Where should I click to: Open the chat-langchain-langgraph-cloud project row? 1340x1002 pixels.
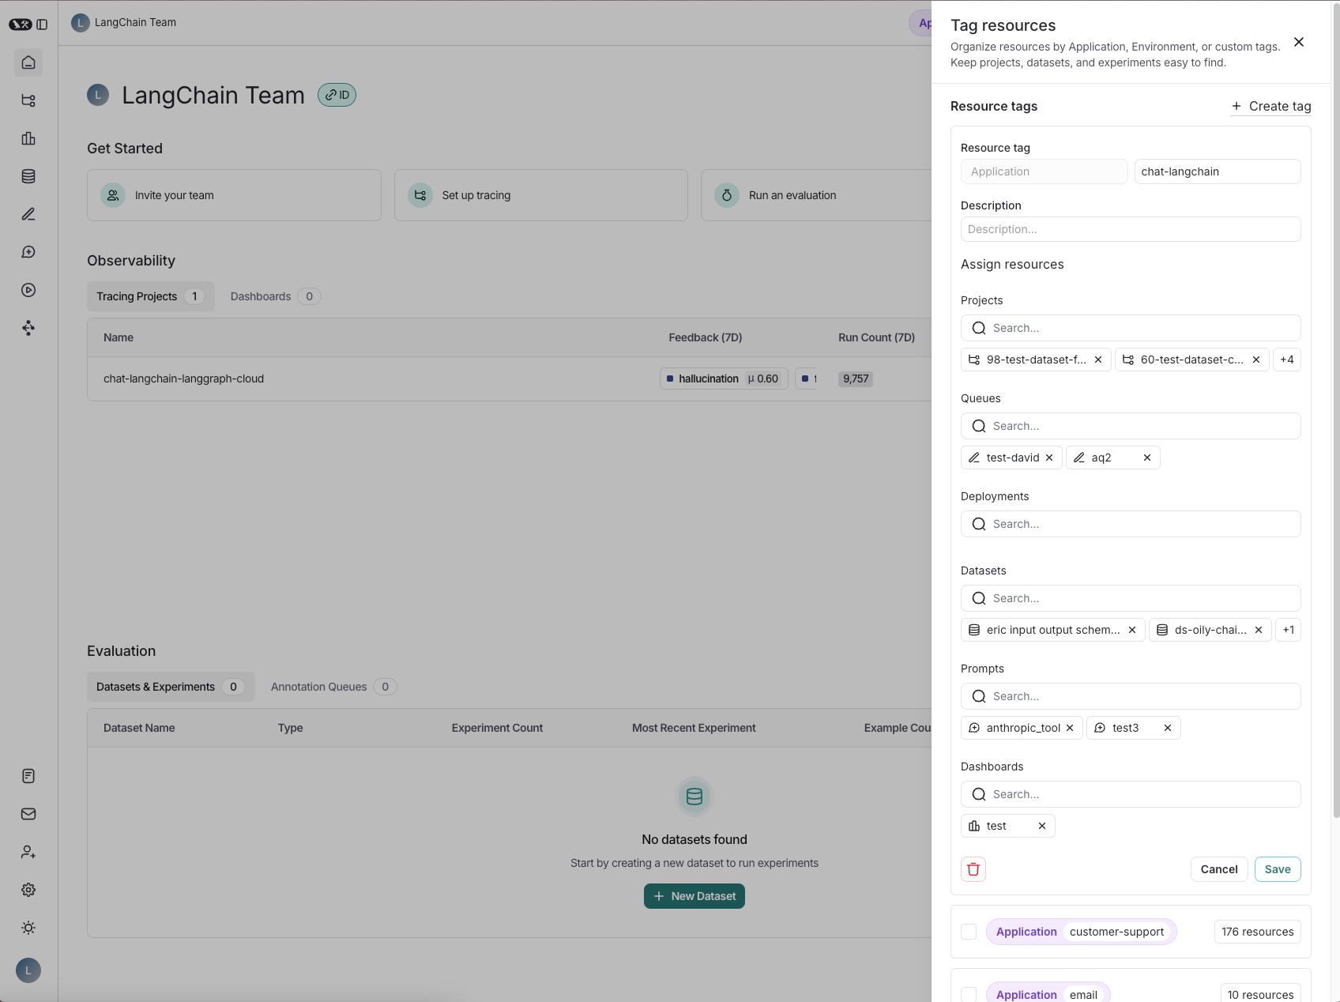point(510,379)
